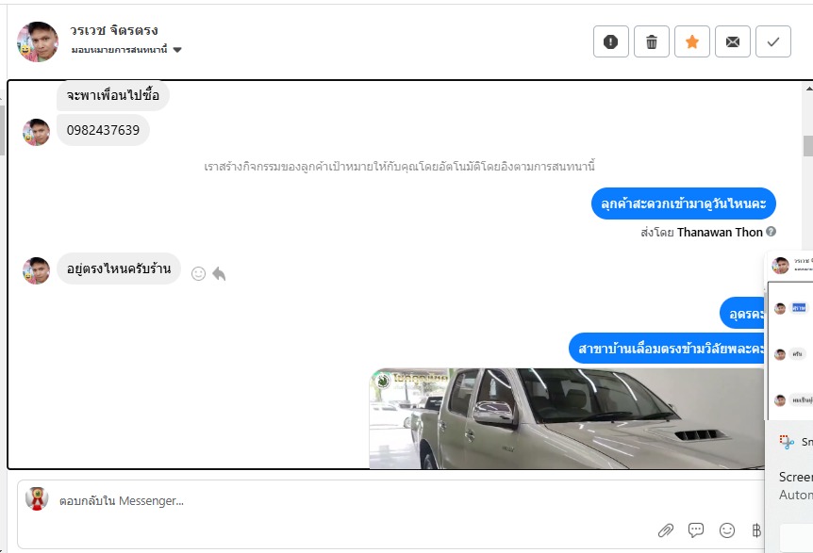Open the large customer avatar in the header
Image resolution: width=813 pixels, height=553 pixels.
click(38, 42)
